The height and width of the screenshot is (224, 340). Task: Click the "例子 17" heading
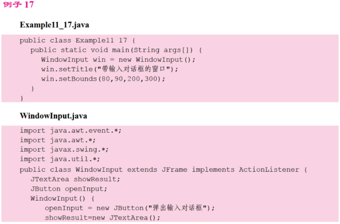(x=19, y=5)
